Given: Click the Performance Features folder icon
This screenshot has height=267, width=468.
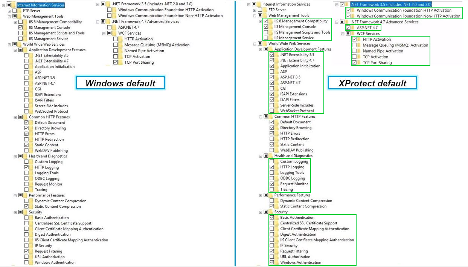Looking at the screenshot, I should tap(24, 195).
